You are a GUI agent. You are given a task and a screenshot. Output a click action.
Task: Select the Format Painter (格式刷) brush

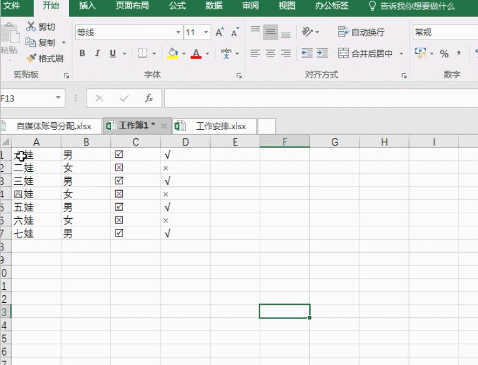click(x=31, y=58)
